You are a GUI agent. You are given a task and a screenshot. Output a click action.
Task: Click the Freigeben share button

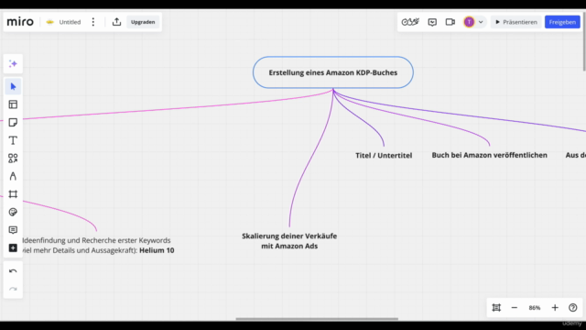coord(562,22)
